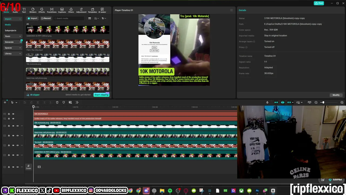Switch media panel view layout icon
This screenshot has width=346, height=195.
90,18
